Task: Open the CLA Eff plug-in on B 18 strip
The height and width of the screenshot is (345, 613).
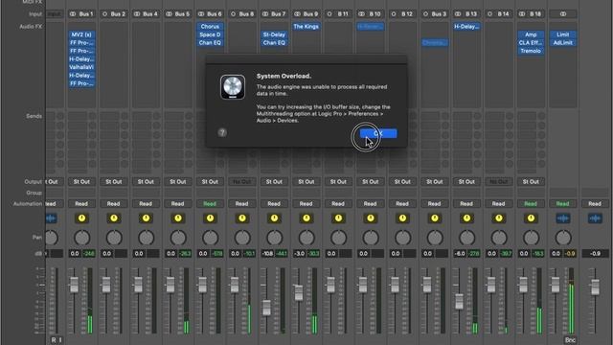Action: pos(531,43)
